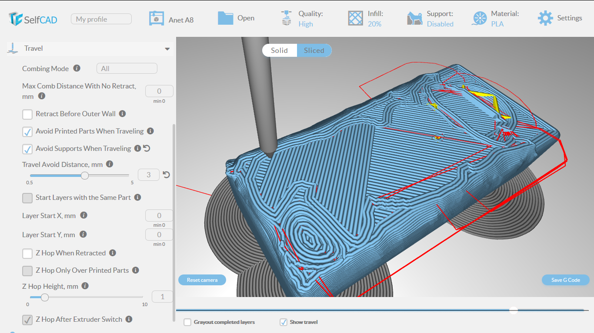
Task: Toggle Z Hop Only Over Printed Parts
Action: pyautogui.click(x=27, y=271)
